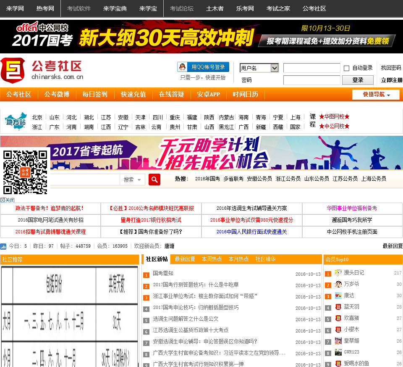Click the avatar next to 康达
This screenshot has height=367, width=403.
point(338,296)
